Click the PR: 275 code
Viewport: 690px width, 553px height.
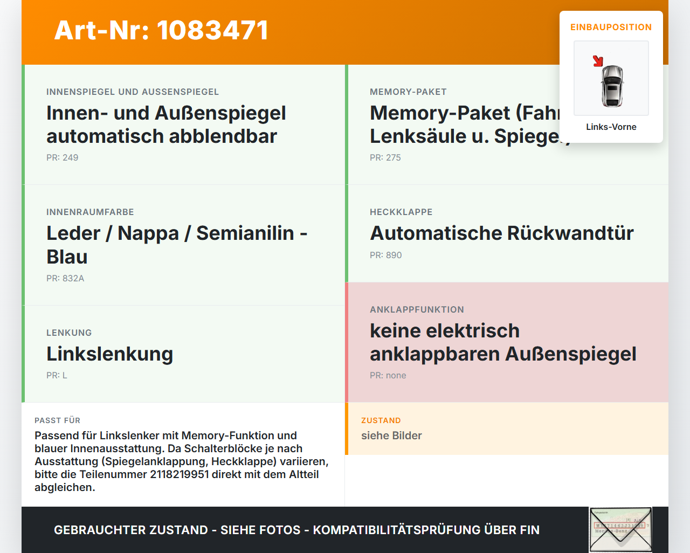coord(385,157)
